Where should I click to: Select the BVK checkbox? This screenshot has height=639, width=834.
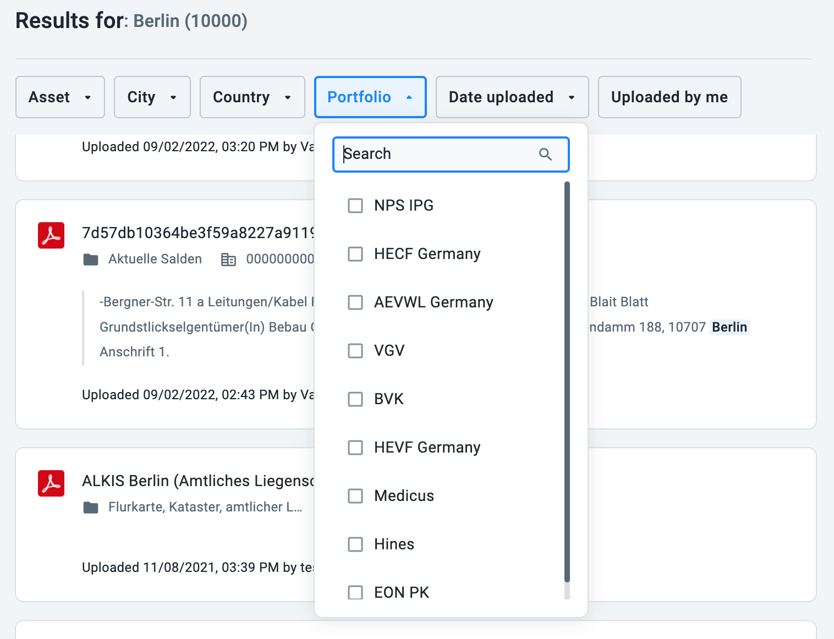(355, 399)
